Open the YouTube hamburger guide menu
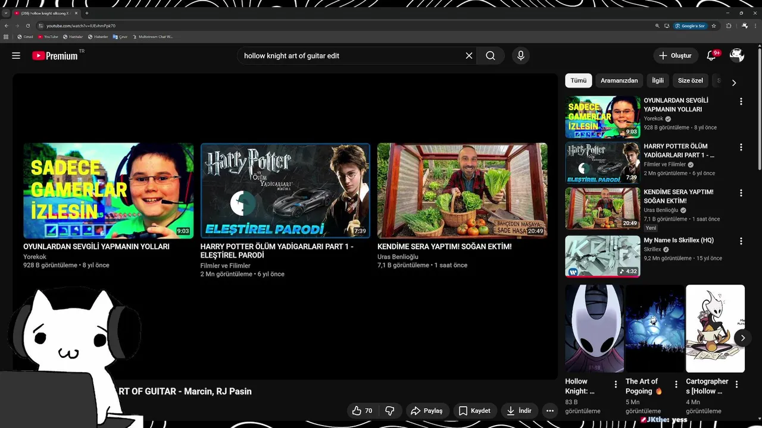 coord(16,55)
